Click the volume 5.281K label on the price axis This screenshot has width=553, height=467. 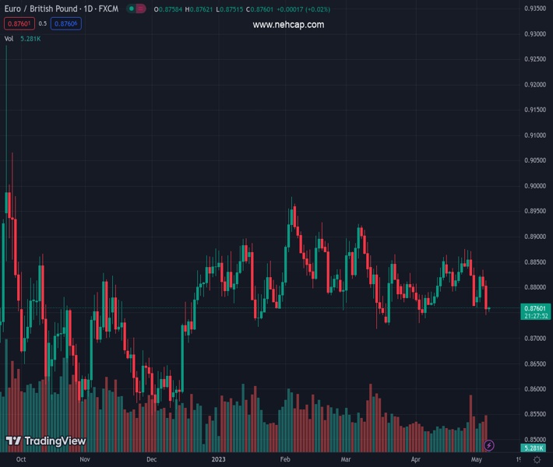pos(534,448)
